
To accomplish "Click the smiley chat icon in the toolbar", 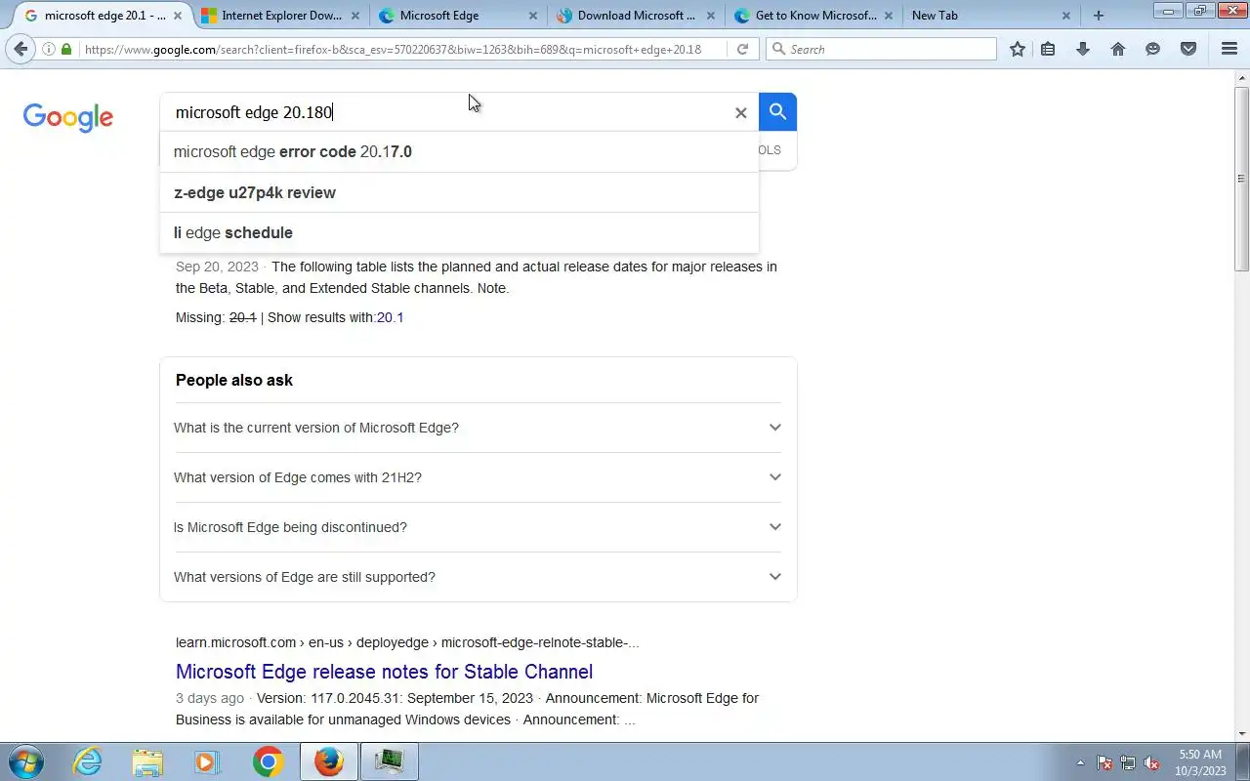I will click(1153, 49).
